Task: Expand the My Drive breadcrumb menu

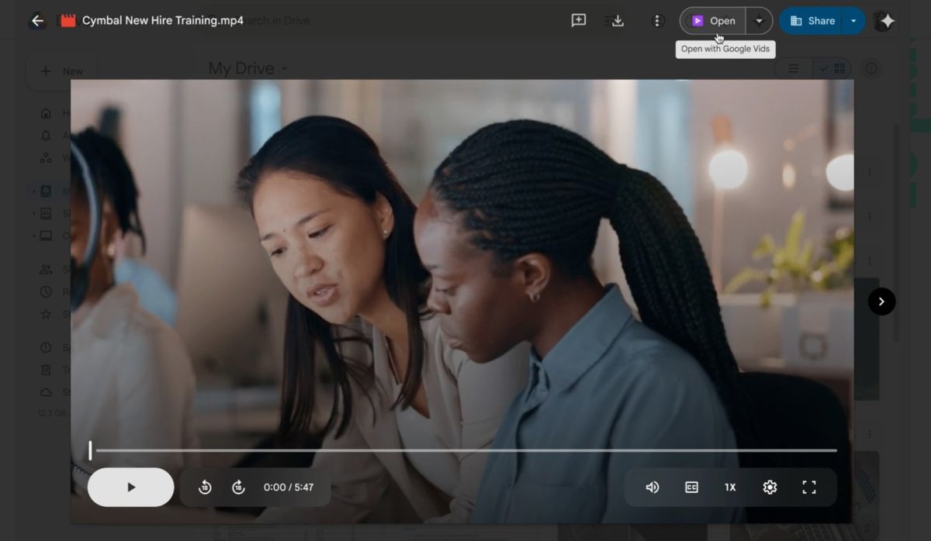Action: click(x=282, y=68)
